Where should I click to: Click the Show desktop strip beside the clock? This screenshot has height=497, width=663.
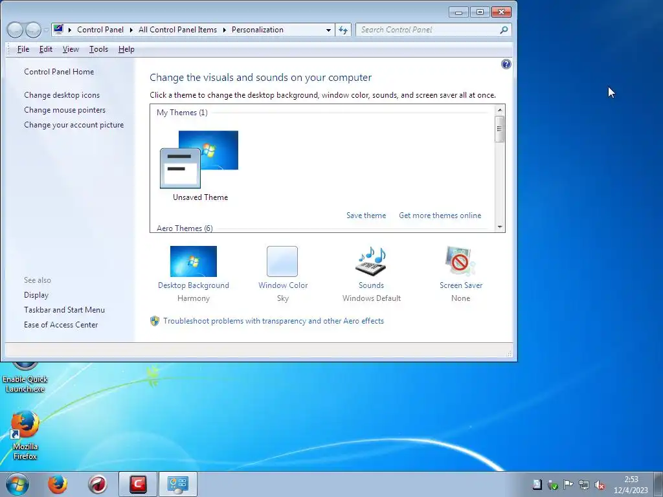point(658,484)
